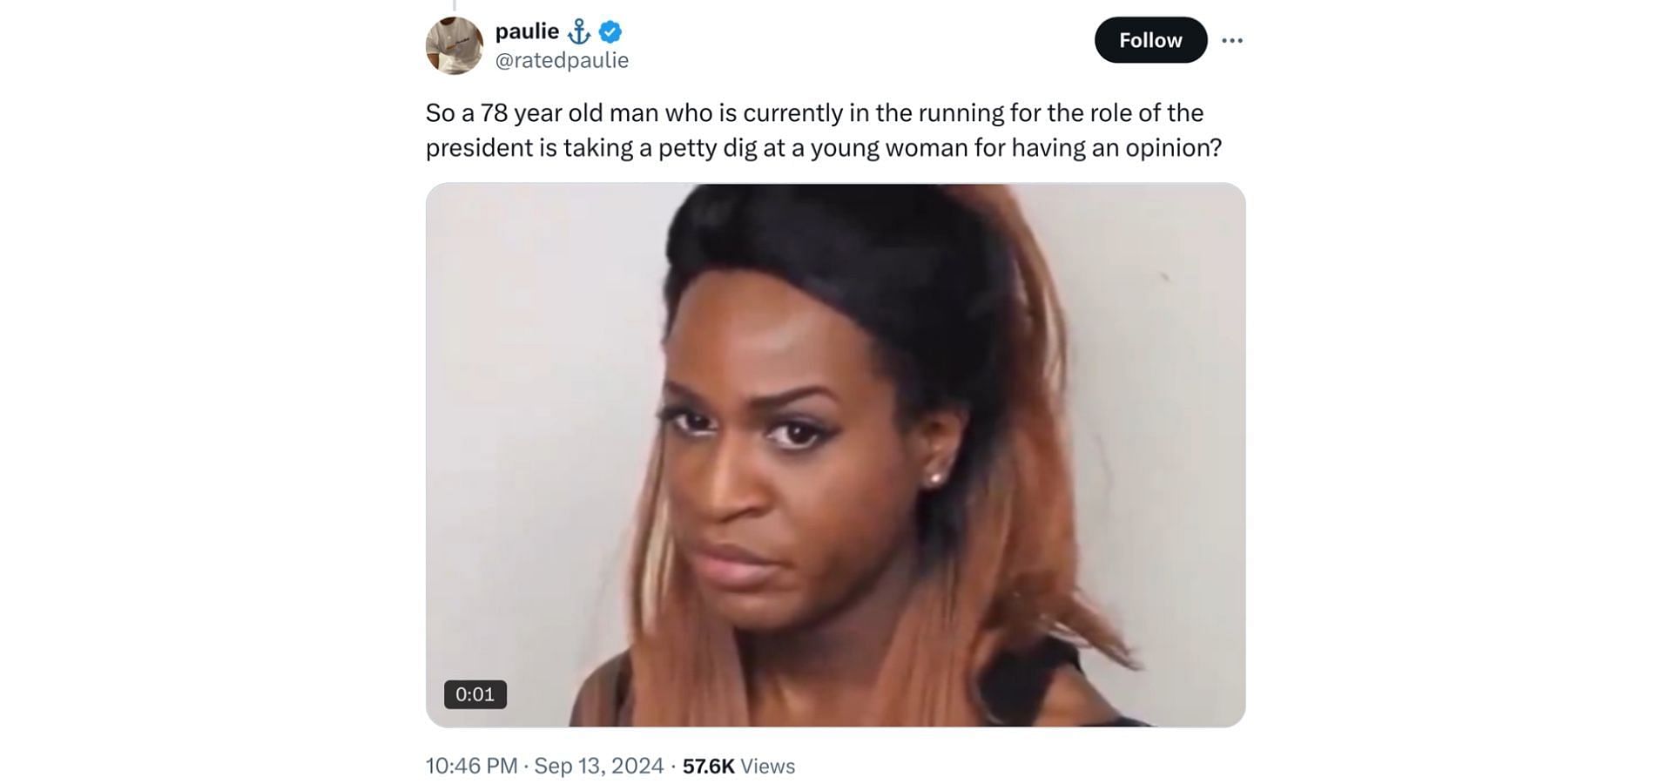Open the three-dot more options menu
The width and height of the screenshot is (1672, 784).
(x=1231, y=40)
